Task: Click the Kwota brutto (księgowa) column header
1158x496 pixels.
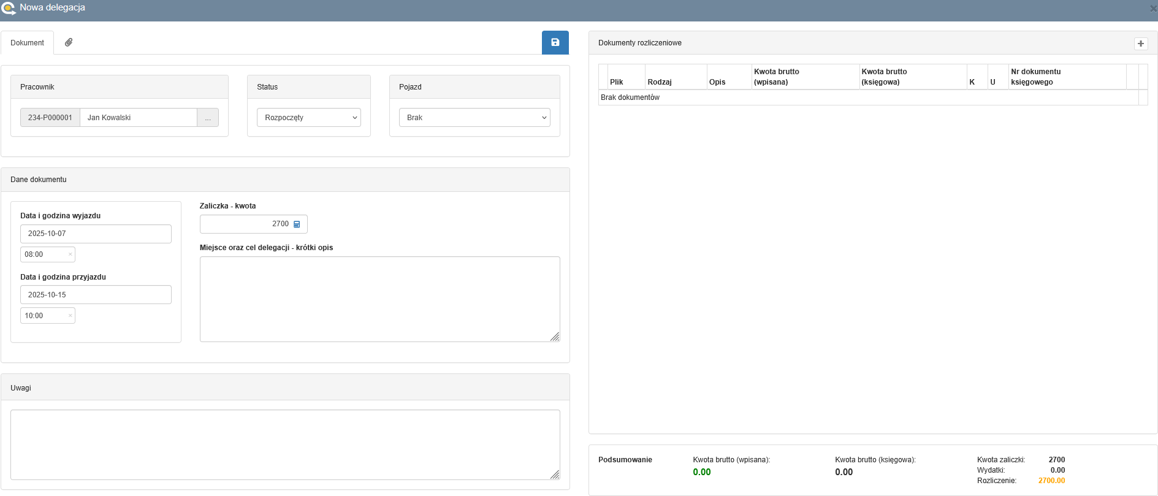Action: (883, 77)
